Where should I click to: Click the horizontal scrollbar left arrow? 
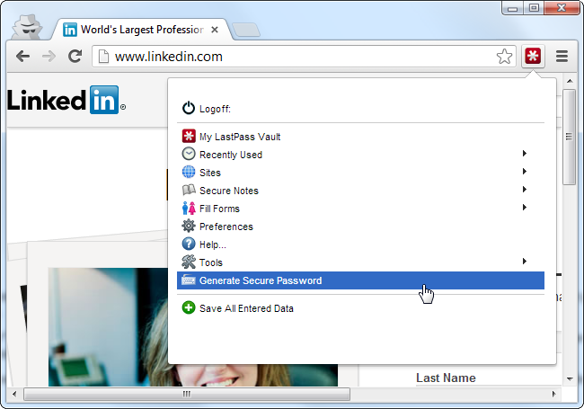(x=14, y=394)
